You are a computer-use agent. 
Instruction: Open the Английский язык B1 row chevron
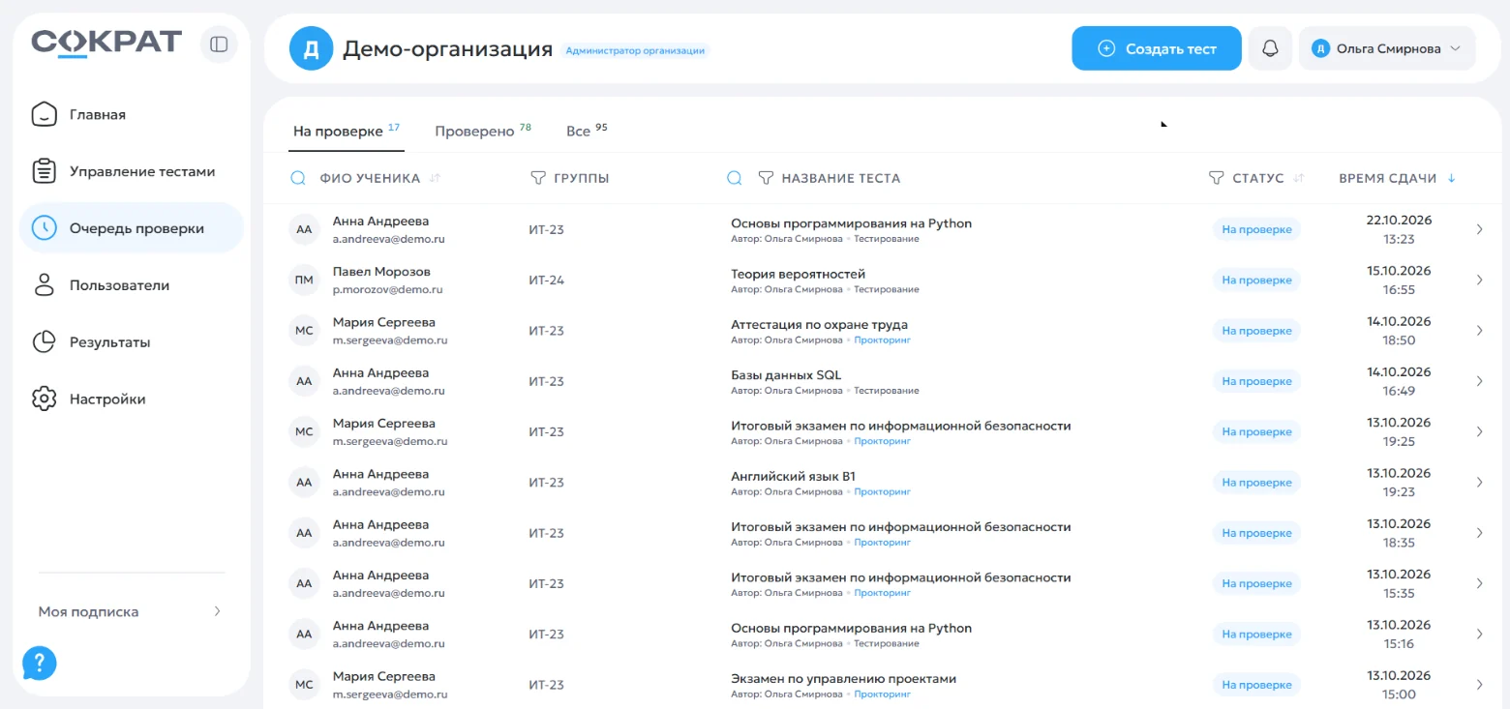pyautogui.click(x=1479, y=483)
